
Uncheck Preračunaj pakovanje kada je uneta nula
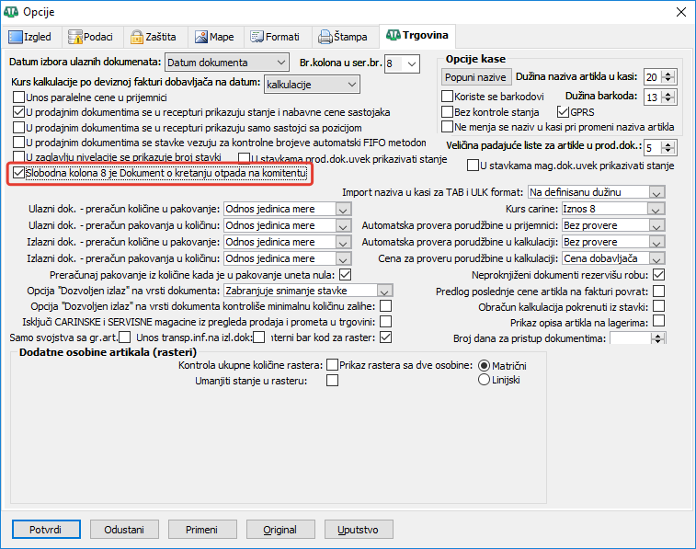tap(346, 275)
